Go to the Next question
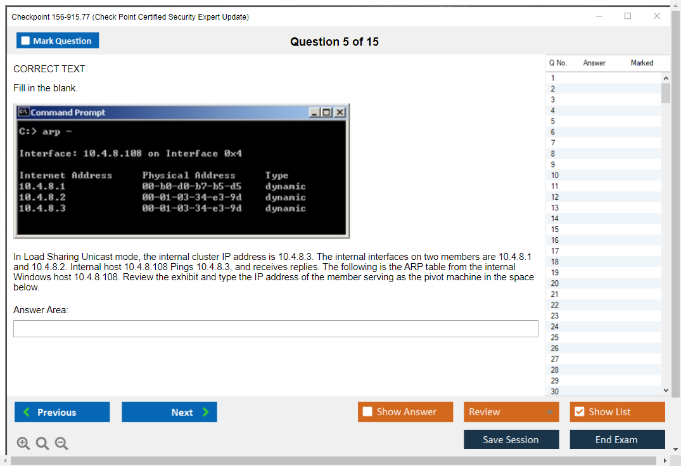This screenshot has height=466, width=681. coord(169,412)
